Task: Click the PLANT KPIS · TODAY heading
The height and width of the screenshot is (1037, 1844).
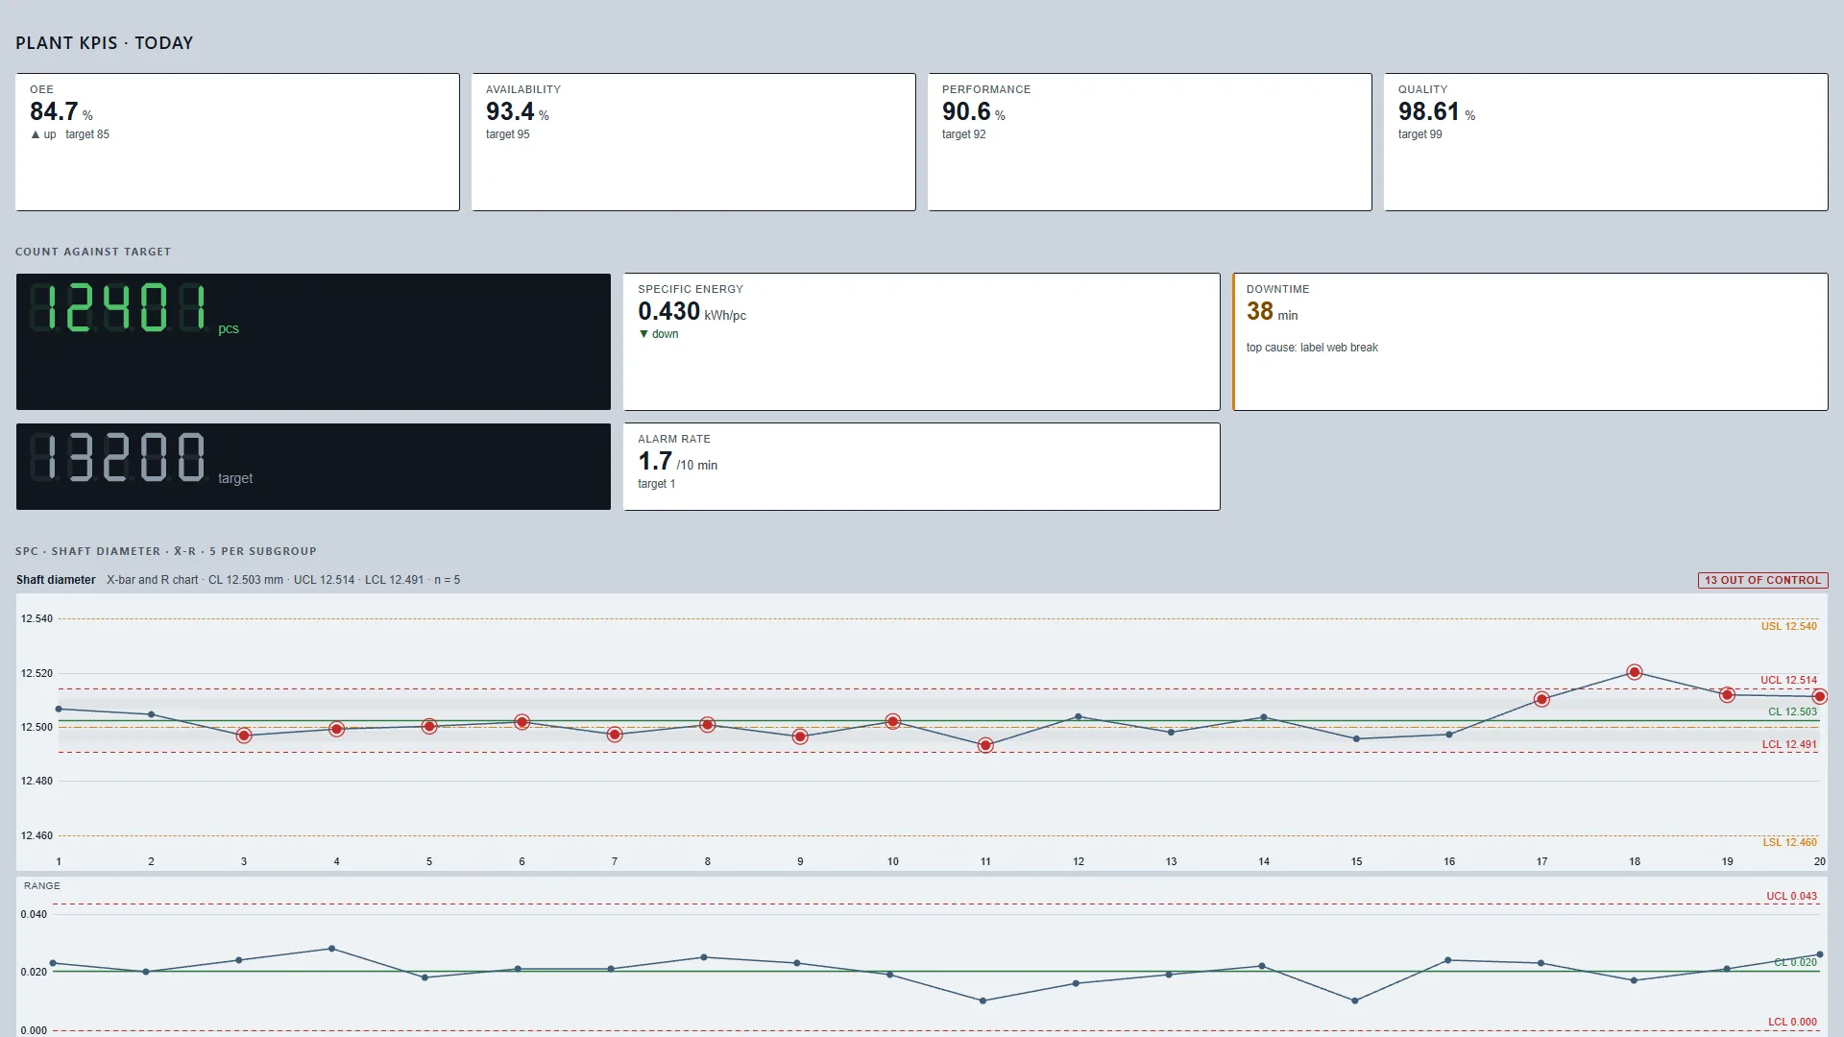Action: coord(105,43)
